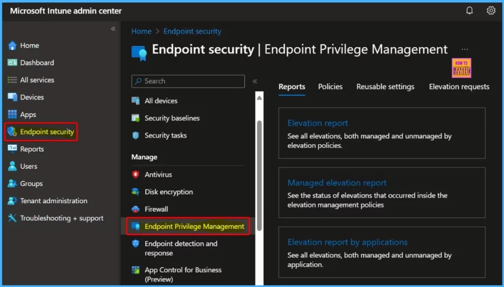The height and width of the screenshot is (287, 504).
Task: Select Devices in left navigation
Action: point(32,97)
